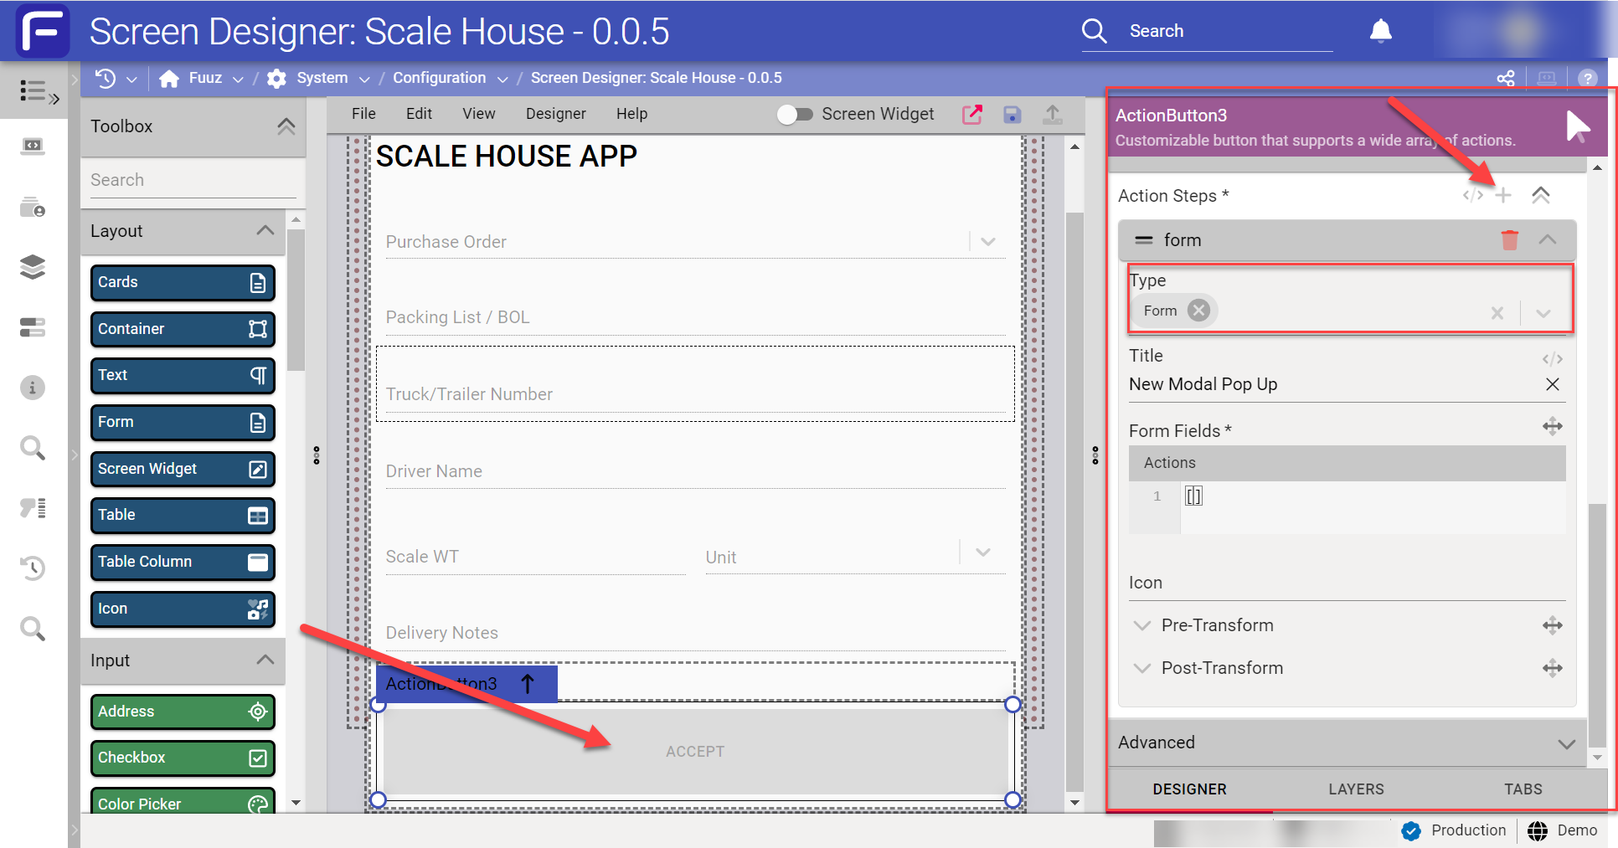Image resolution: width=1618 pixels, height=848 pixels.
Task: Expand Form Fields editor arrows icon
Action: [x=1553, y=427]
